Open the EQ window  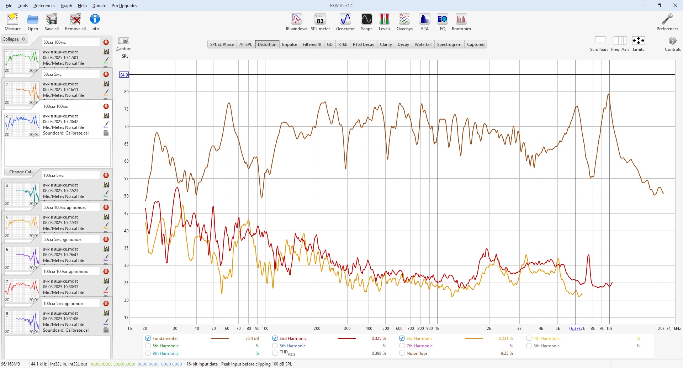(x=443, y=22)
